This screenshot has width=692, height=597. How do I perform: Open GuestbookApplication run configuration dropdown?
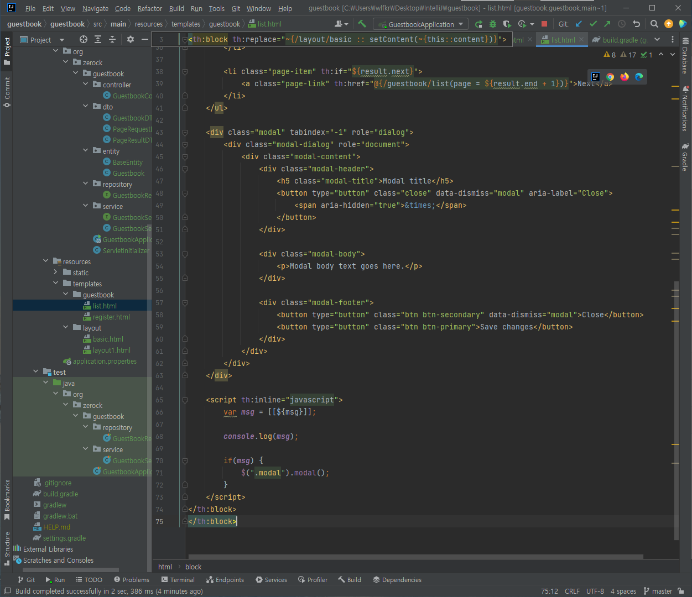click(x=421, y=24)
